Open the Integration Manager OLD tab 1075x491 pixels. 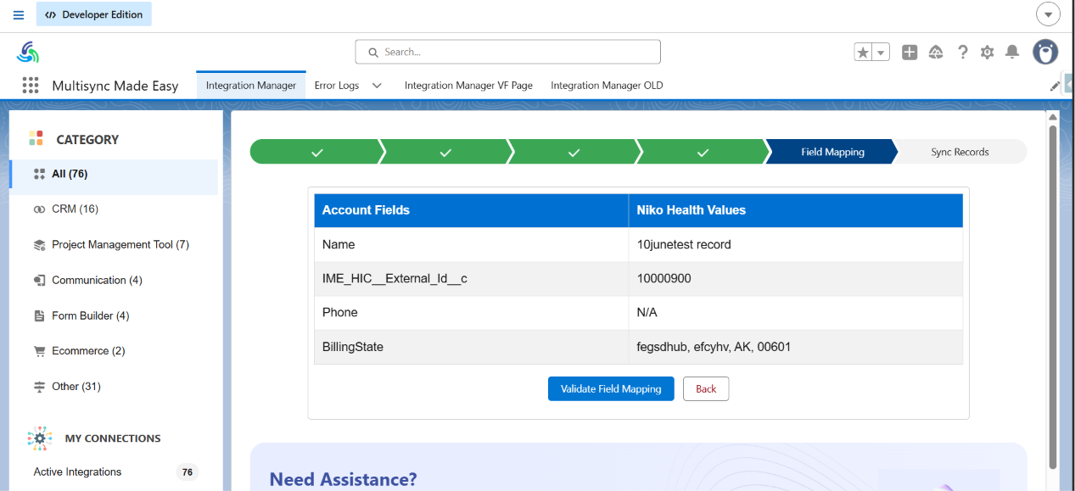[x=607, y=85]
